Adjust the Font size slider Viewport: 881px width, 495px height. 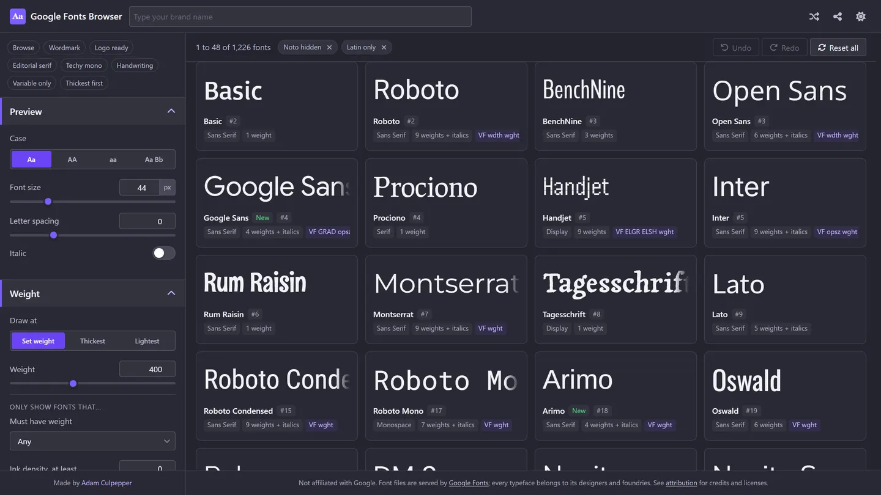pos(92,202)
